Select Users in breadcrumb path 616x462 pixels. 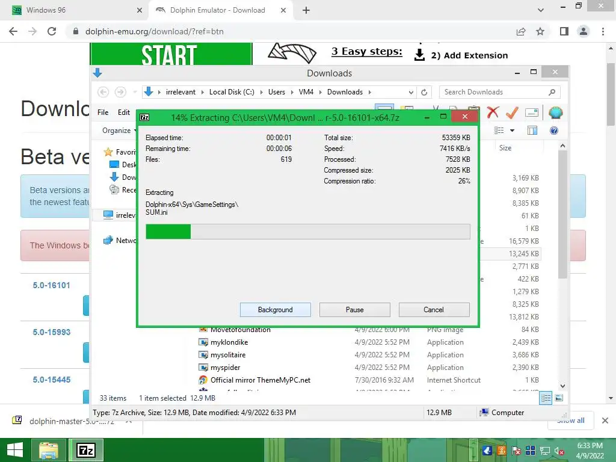(277, 92)
